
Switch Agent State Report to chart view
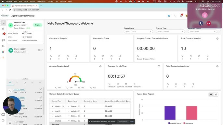pos(216,94)
